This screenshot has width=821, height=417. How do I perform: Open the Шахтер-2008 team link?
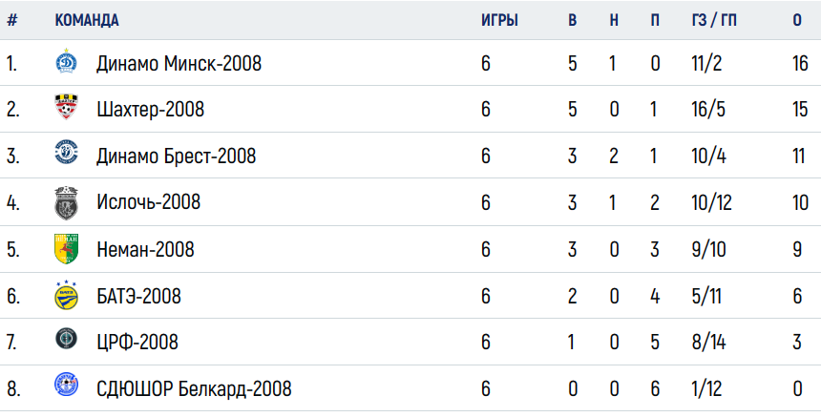(x=150, y=110)
